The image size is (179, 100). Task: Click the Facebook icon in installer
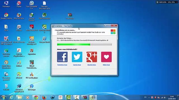[x=62, y=57]
